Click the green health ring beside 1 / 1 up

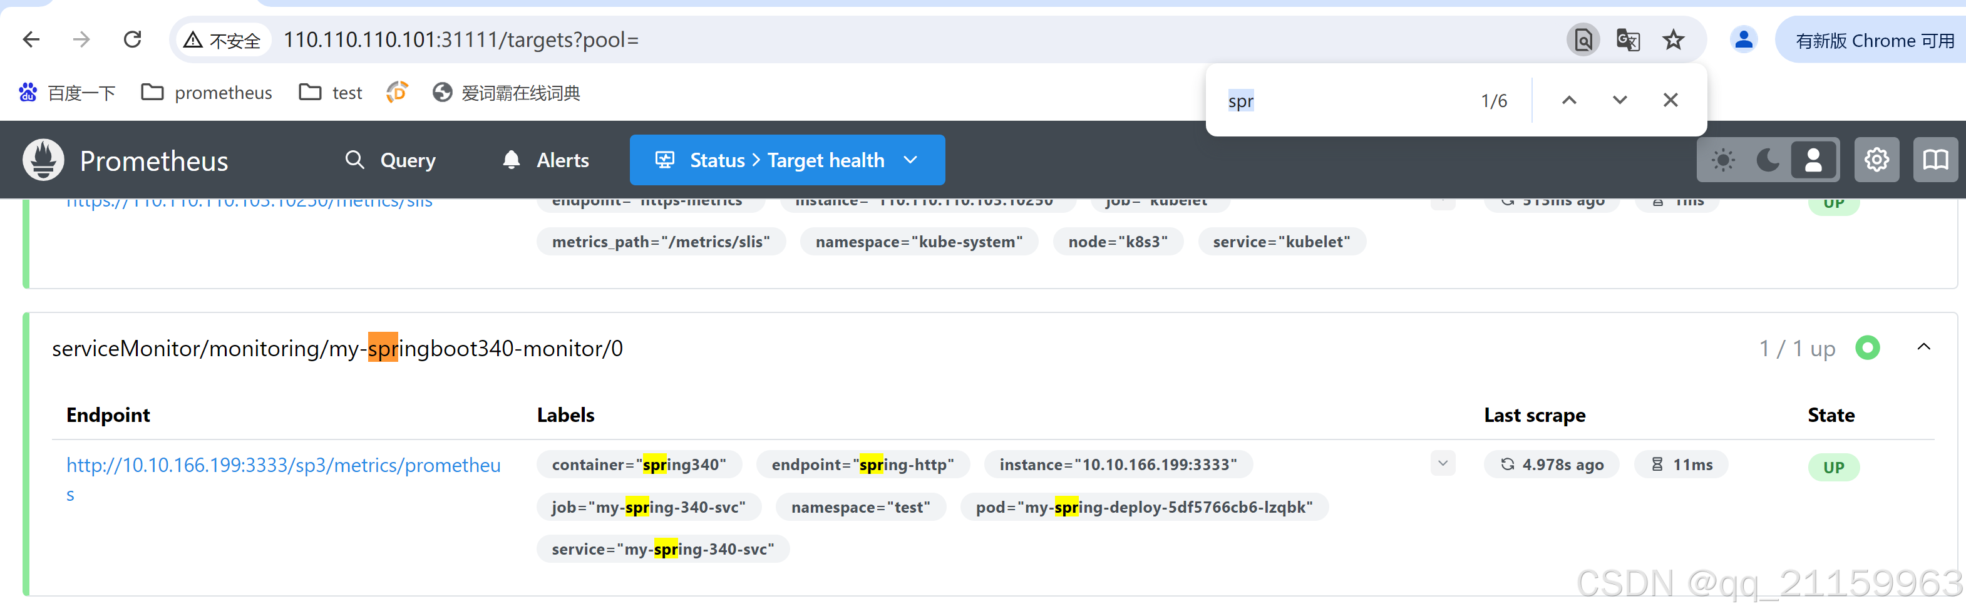[x=1868, y=348]
